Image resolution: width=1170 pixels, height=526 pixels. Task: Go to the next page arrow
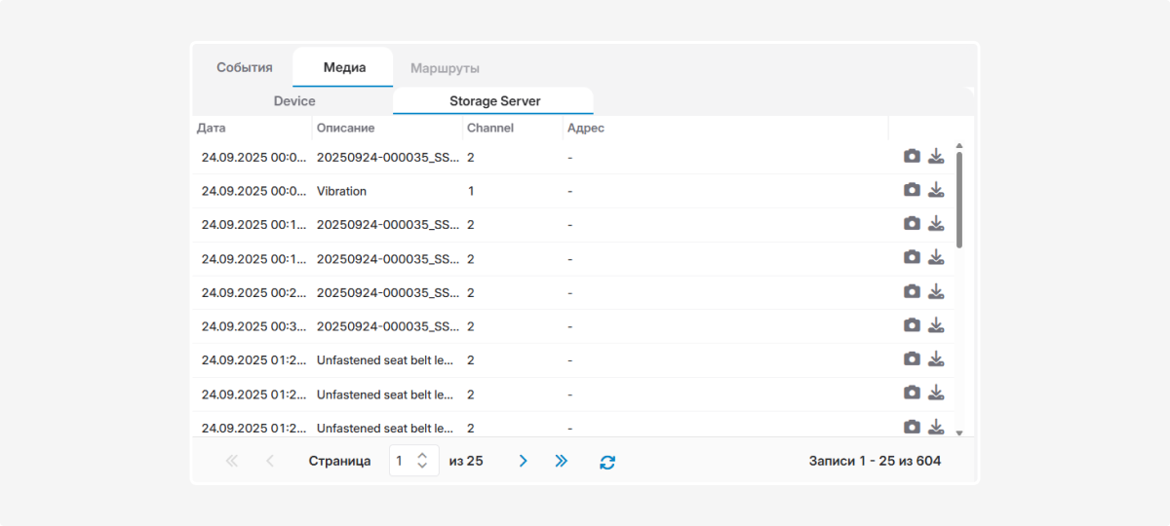coord(523,461)
